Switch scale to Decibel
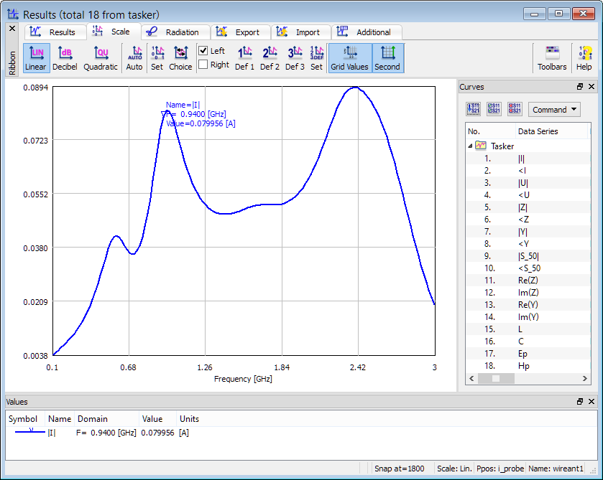 [65, 57]
